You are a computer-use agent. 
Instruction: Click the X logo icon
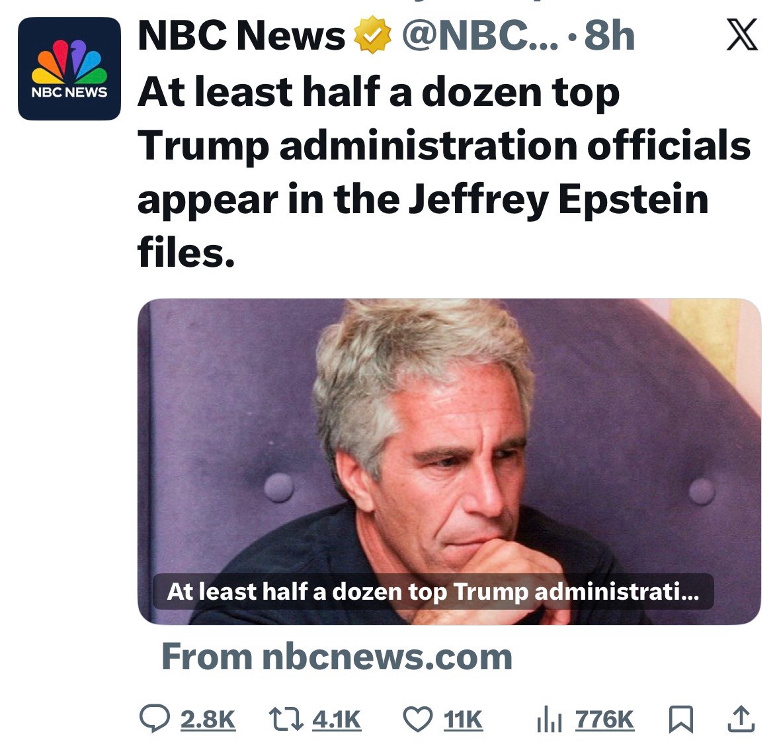tap(742, 35)
